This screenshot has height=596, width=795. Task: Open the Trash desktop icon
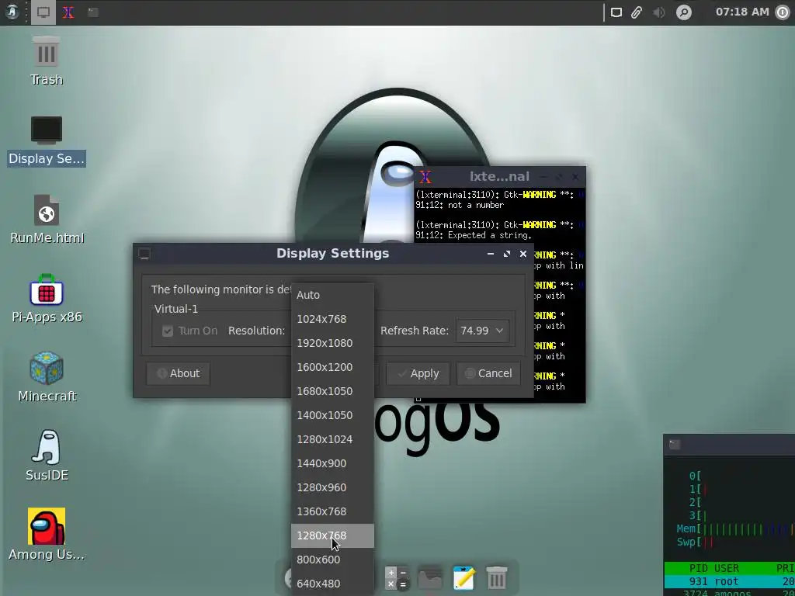[x=46, y=61]
